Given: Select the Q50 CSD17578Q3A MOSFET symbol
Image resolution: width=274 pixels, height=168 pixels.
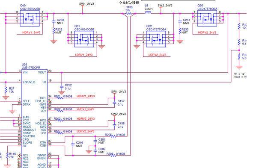Looking at the screenshot, I should click(207, 18).
